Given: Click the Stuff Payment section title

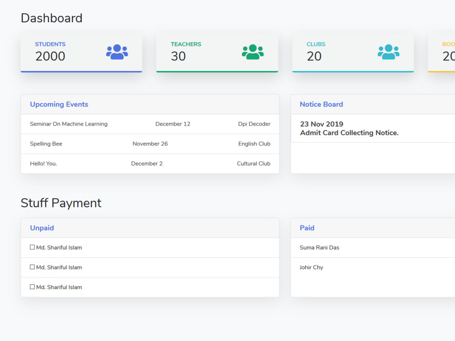Looking at the screenshot, I should point(61,203).
